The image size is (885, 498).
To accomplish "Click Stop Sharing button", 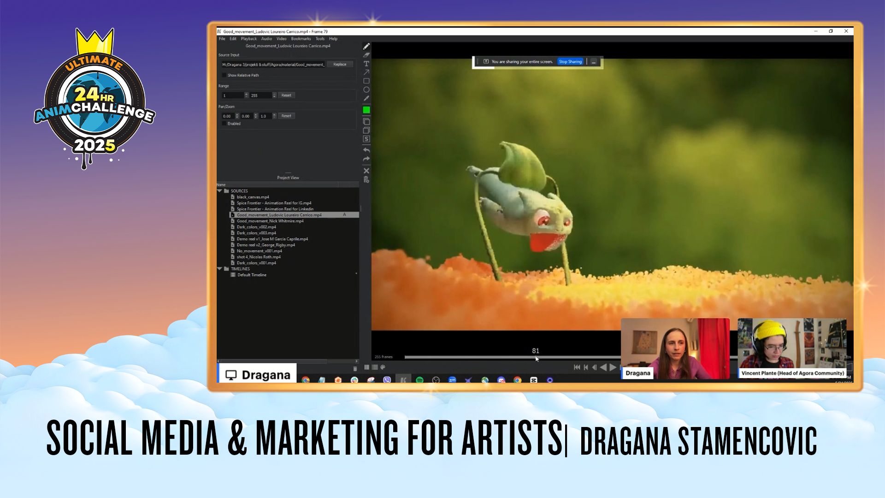I will point(570,62).
